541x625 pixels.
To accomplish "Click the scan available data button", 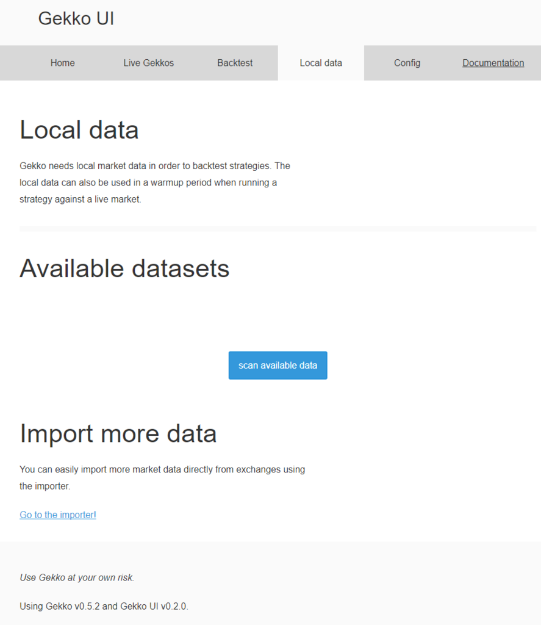I will coord(278,365).
